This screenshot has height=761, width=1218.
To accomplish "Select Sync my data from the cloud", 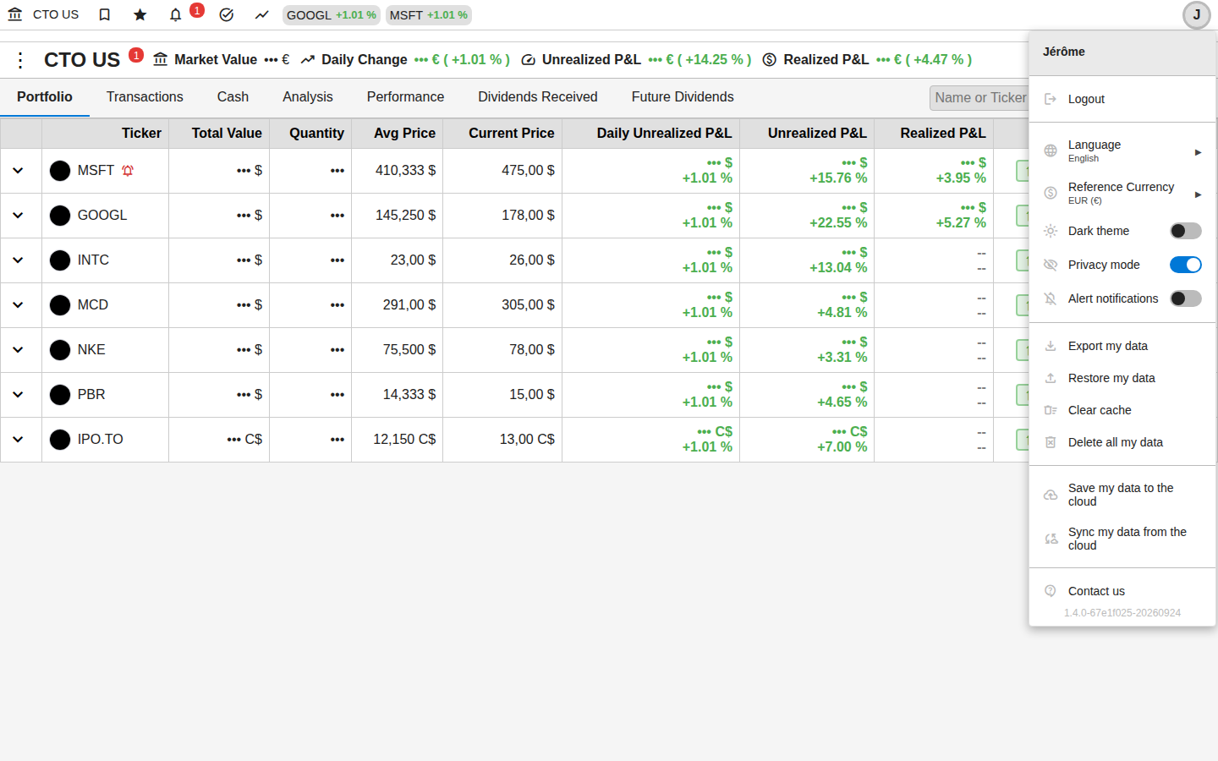I will [x=1122, y=539].
